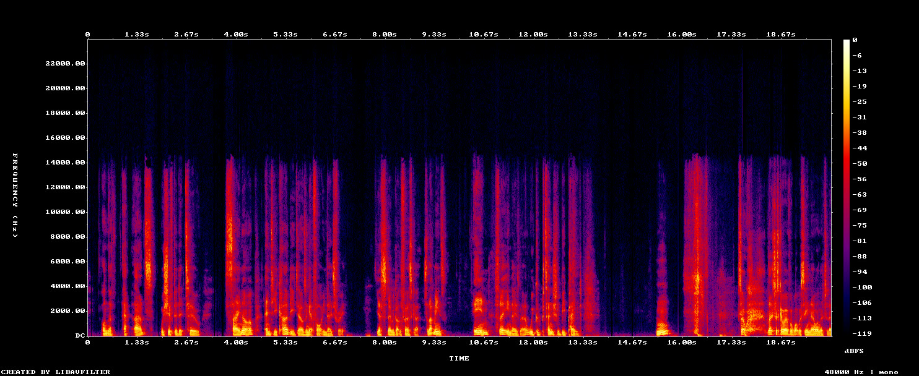The width and height of the screenshot is (919, 376).
Task: Click the -113 value on dBFS scale
Action: tap(862, 318)
